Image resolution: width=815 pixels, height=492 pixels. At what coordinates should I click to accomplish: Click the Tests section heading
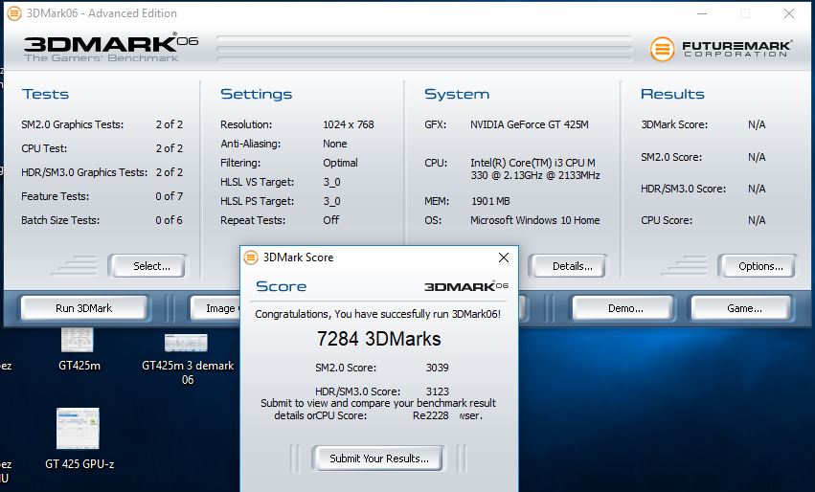[x=45, y=94]
